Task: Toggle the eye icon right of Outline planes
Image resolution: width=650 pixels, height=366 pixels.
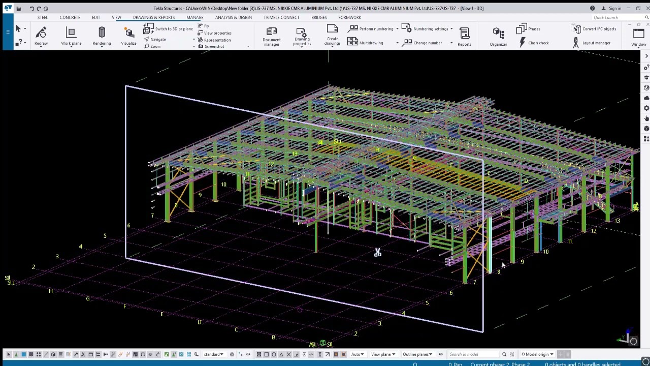Action: 441,354
